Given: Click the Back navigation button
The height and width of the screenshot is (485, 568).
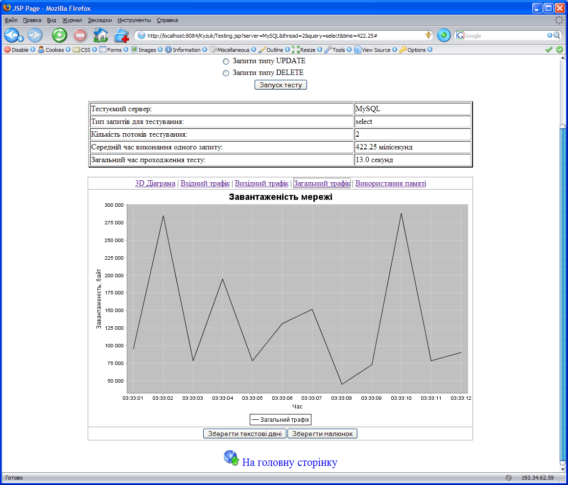Looking at the screenshot, I should click(x=11, y=35).
